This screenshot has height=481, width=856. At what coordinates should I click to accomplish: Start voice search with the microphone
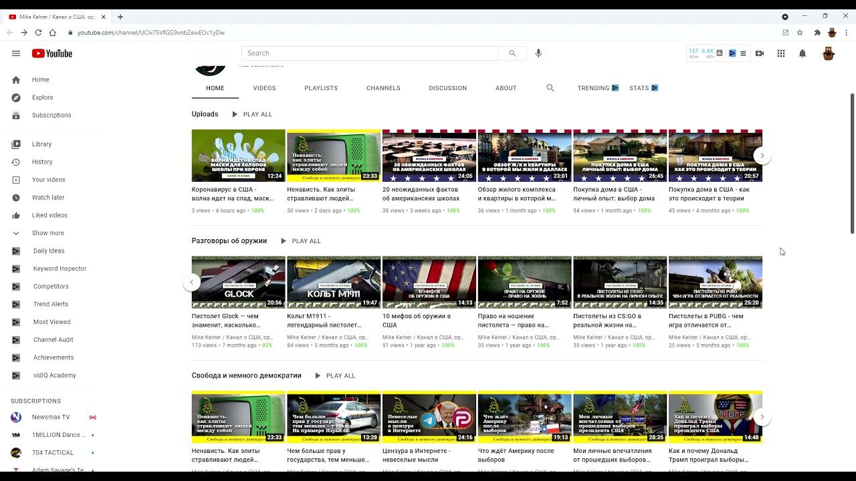(538, 53)
